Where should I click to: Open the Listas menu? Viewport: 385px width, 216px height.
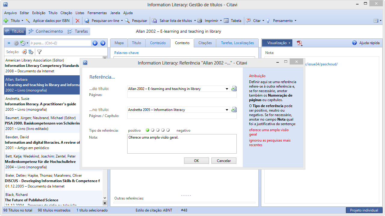(x=80, y=13)
